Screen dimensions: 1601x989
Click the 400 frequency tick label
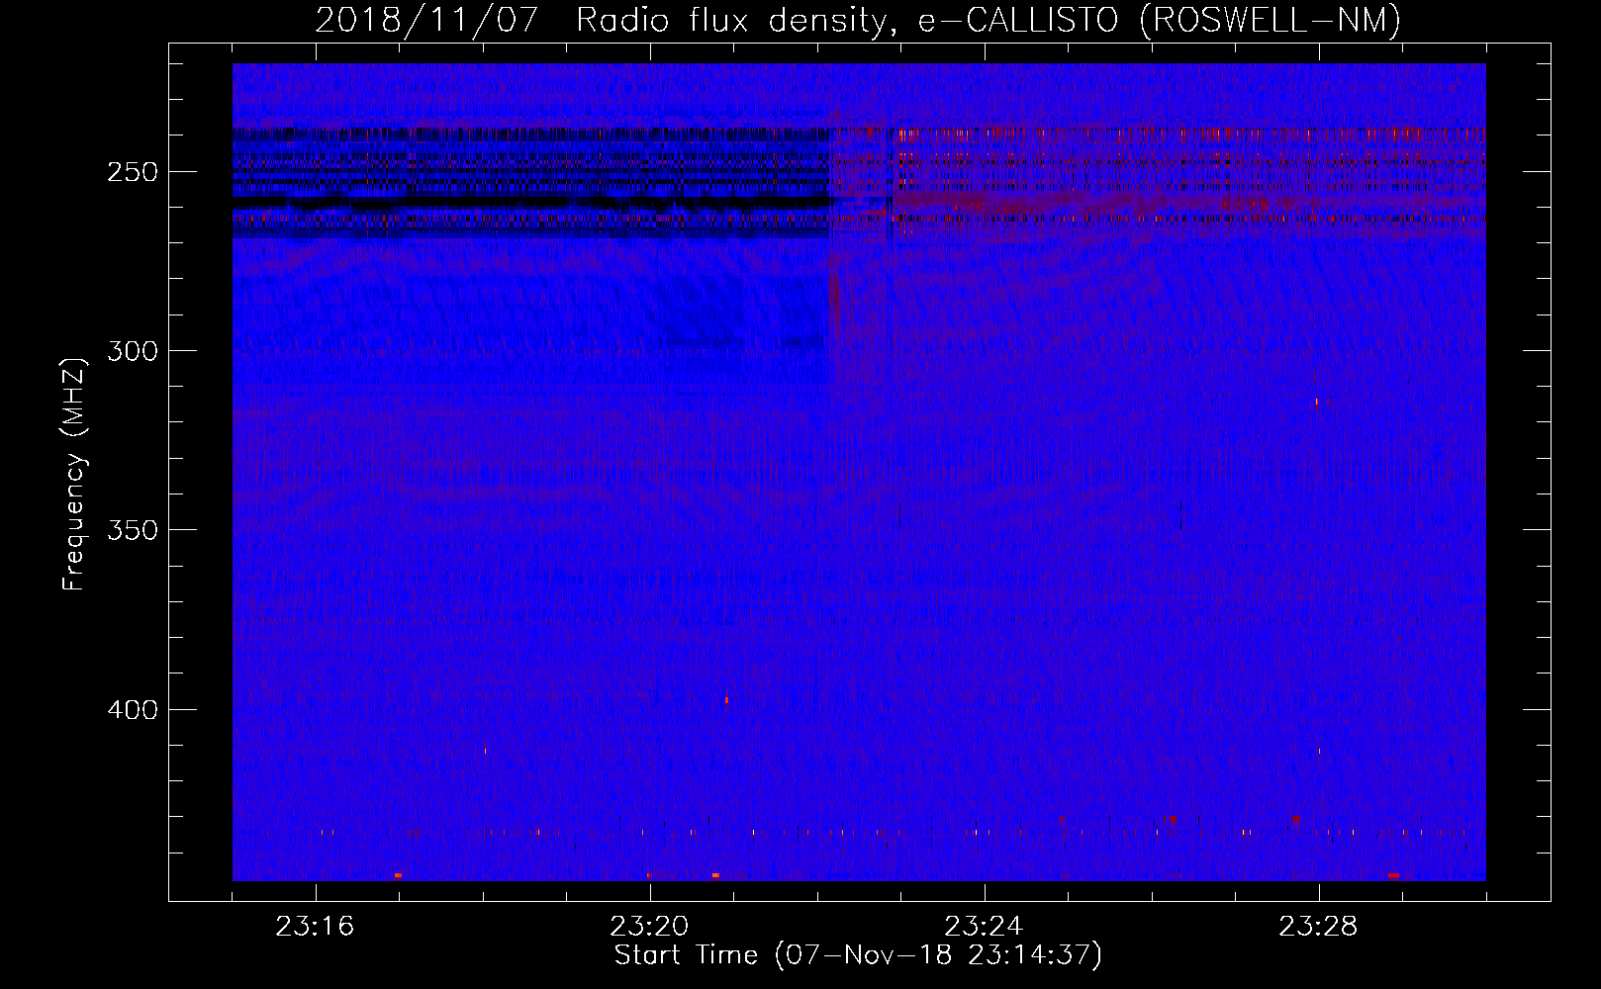(x=133, y=710)
